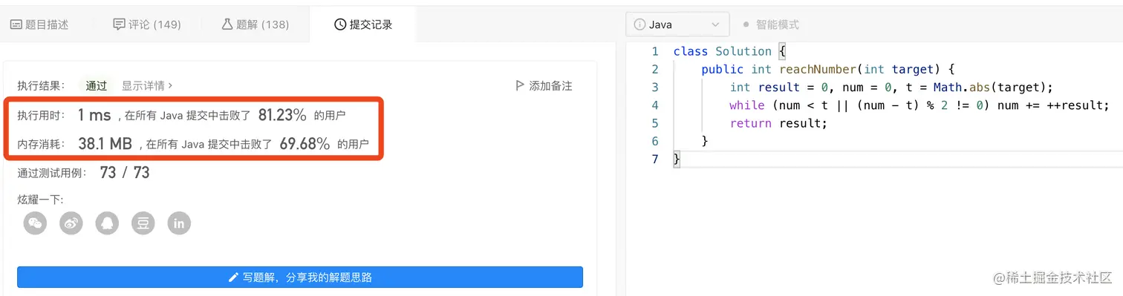Share result via Weibo icon
The height and width of the screenshot is (296, 1123).
[71, 223]
